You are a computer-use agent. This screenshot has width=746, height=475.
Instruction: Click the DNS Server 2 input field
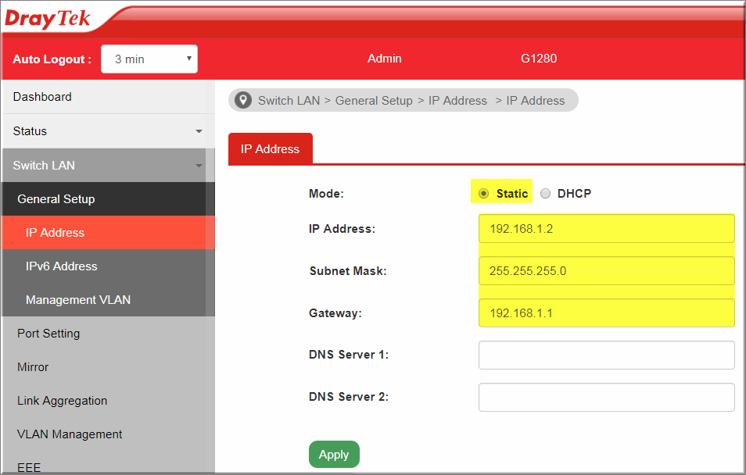(x=607, y=397)
